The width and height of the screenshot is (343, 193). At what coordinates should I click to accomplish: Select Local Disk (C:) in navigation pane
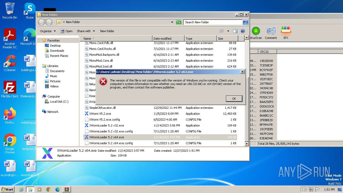pos(59,102)
